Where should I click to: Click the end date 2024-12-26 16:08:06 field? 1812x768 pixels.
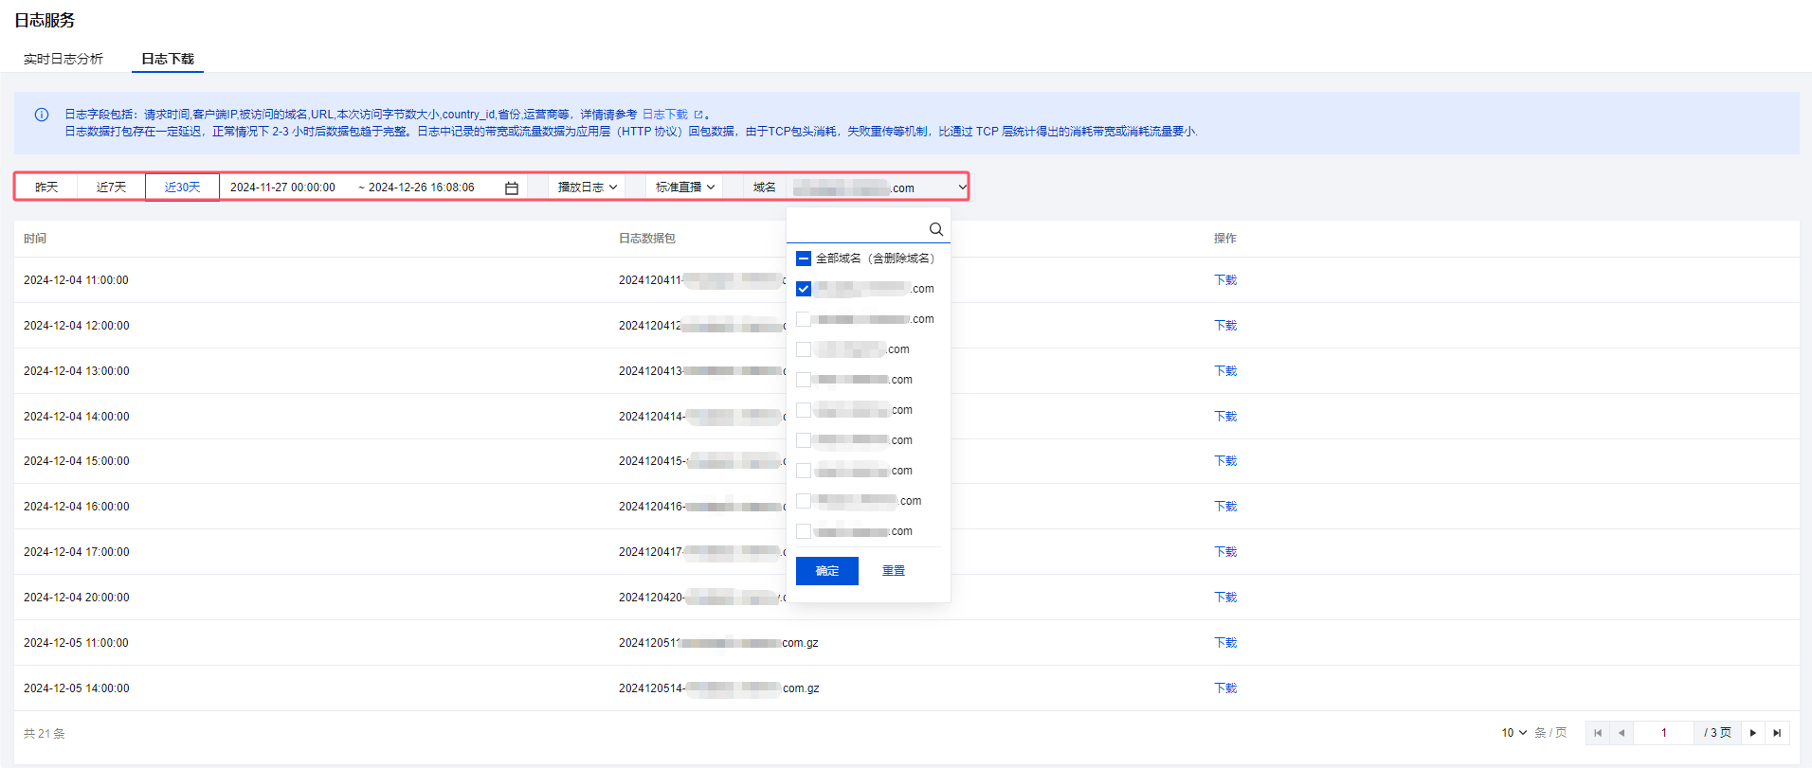click(x=421, y=188)
